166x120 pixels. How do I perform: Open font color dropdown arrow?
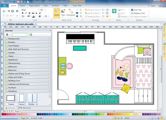(x=36, y=16)
